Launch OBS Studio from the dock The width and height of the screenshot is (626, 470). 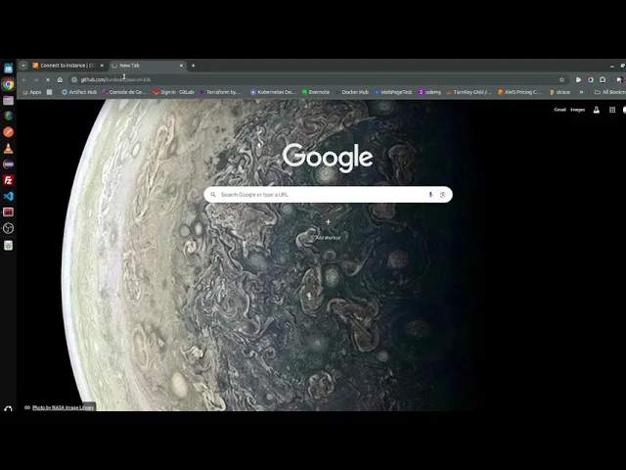[x=9, y=228]
